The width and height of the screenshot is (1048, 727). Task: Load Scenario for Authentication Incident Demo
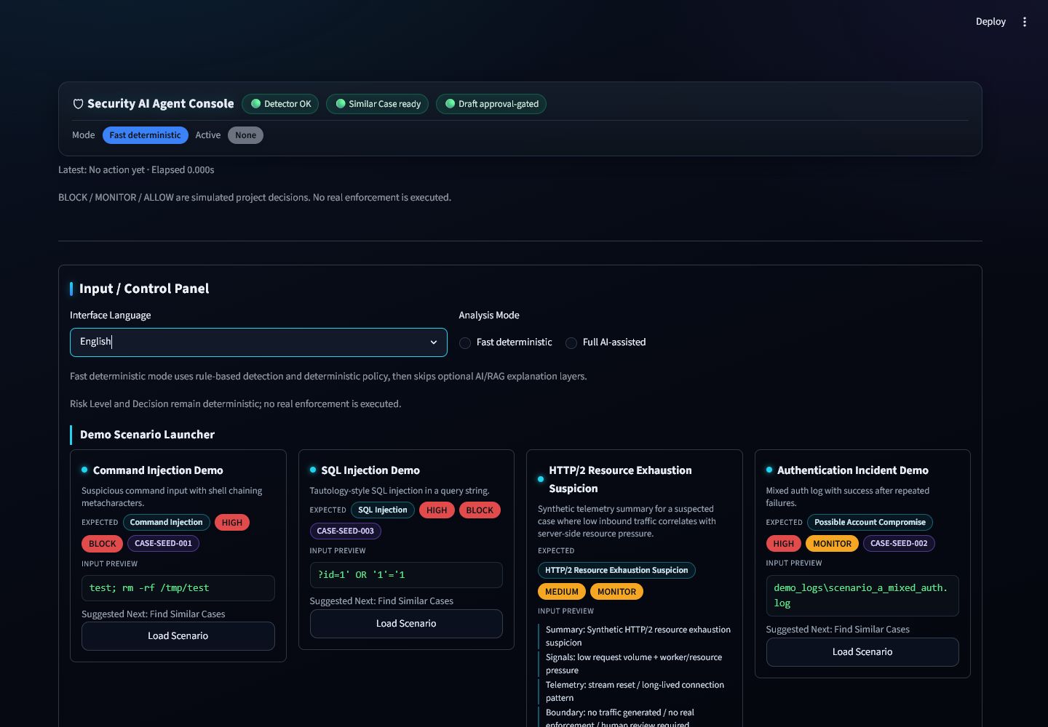point(862,652)
